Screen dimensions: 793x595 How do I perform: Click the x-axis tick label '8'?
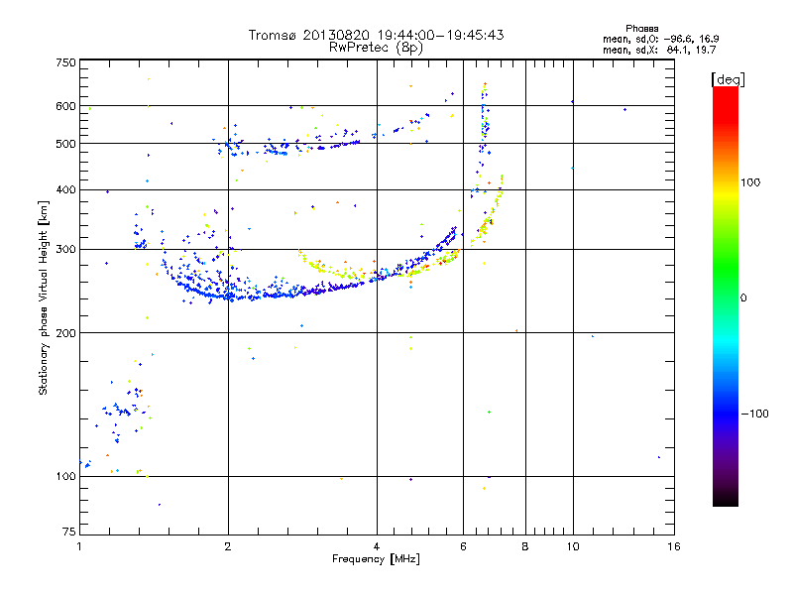pos(525,546)
